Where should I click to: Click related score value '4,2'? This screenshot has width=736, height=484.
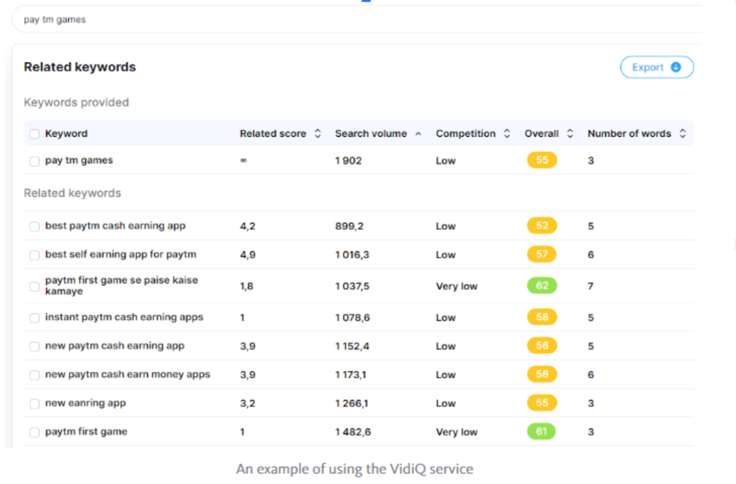248,227
